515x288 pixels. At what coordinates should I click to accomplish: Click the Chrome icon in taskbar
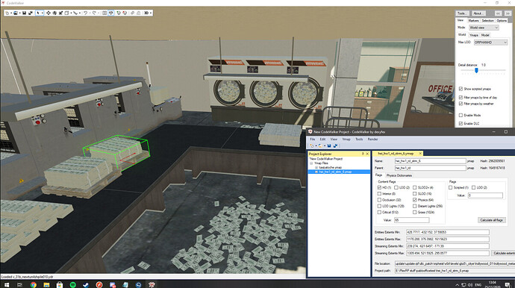click(x=34, y=285)
